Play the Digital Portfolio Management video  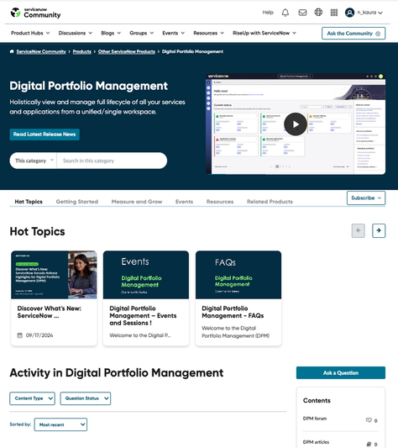[x=296, y=124]
